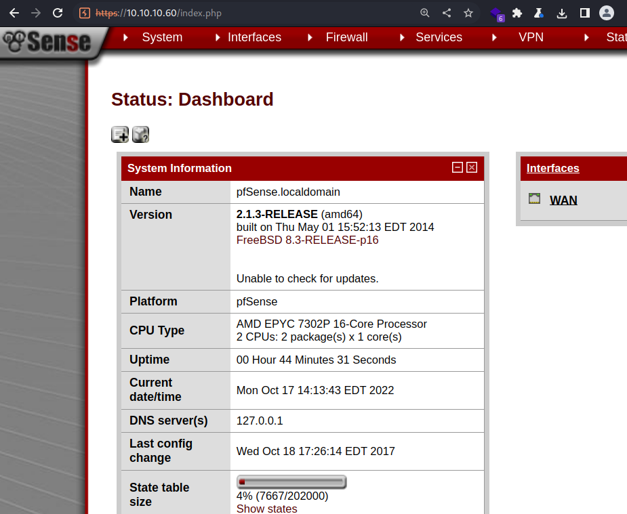Click the Show states link
This screenshot has height=514, width=627.
tap(266, 509)
